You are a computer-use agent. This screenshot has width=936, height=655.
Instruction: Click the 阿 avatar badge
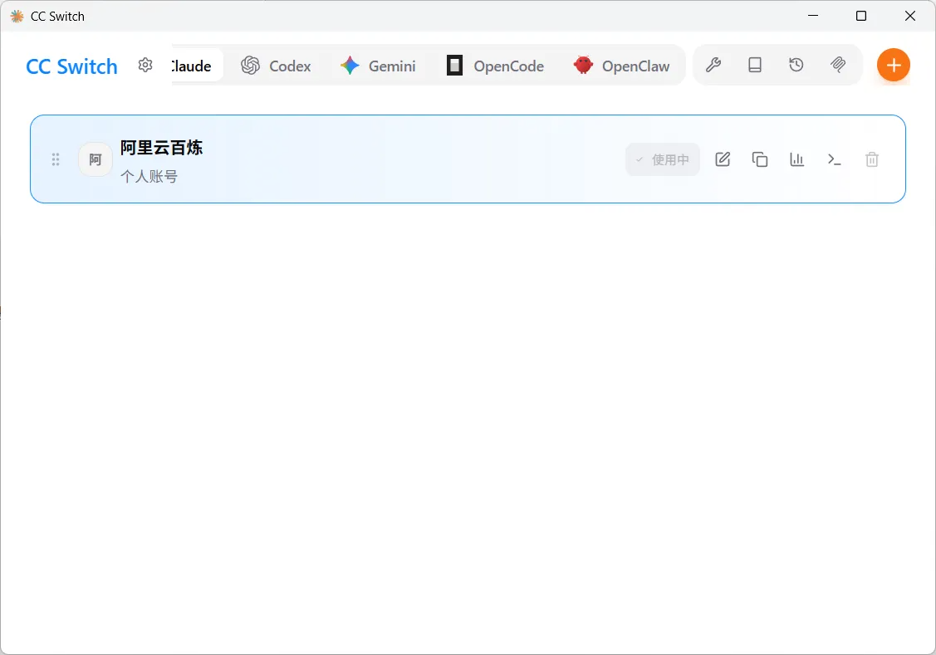click(96, 159)
